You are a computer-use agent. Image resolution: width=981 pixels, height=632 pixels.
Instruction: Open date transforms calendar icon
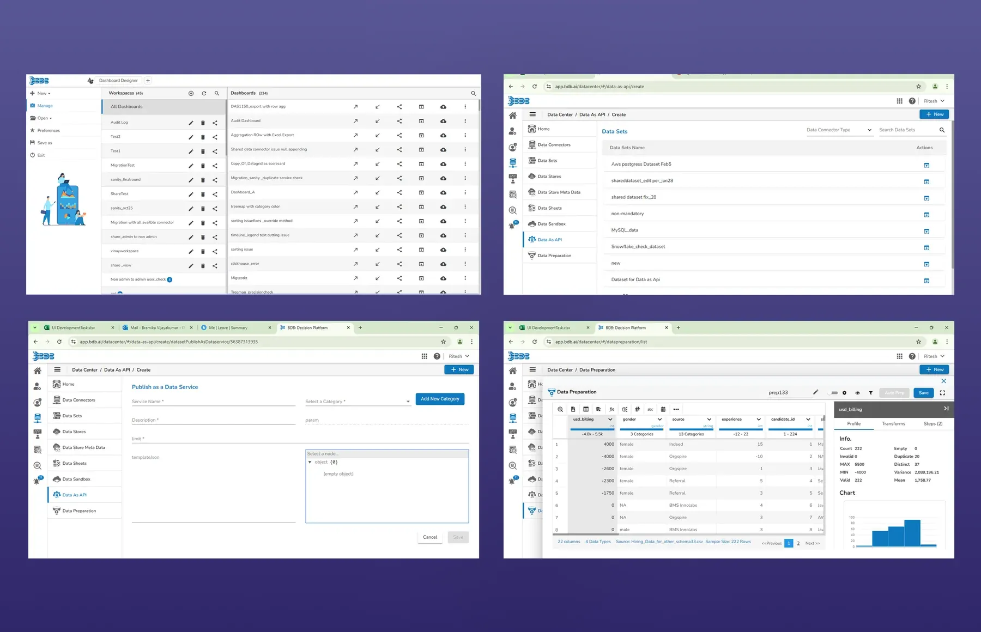coord(663,409)
